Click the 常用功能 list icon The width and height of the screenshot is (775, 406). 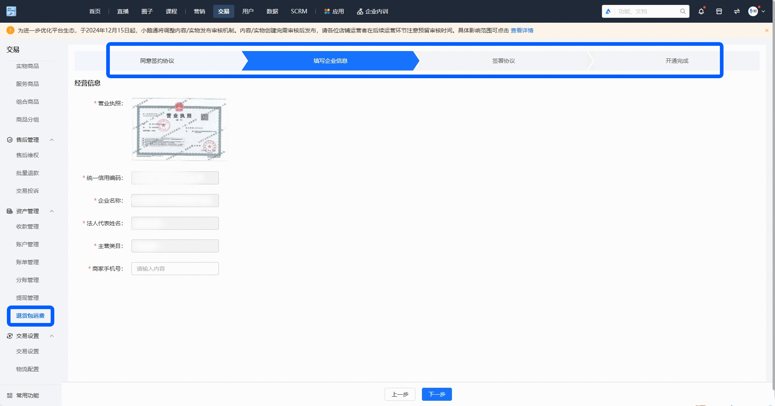10,395
